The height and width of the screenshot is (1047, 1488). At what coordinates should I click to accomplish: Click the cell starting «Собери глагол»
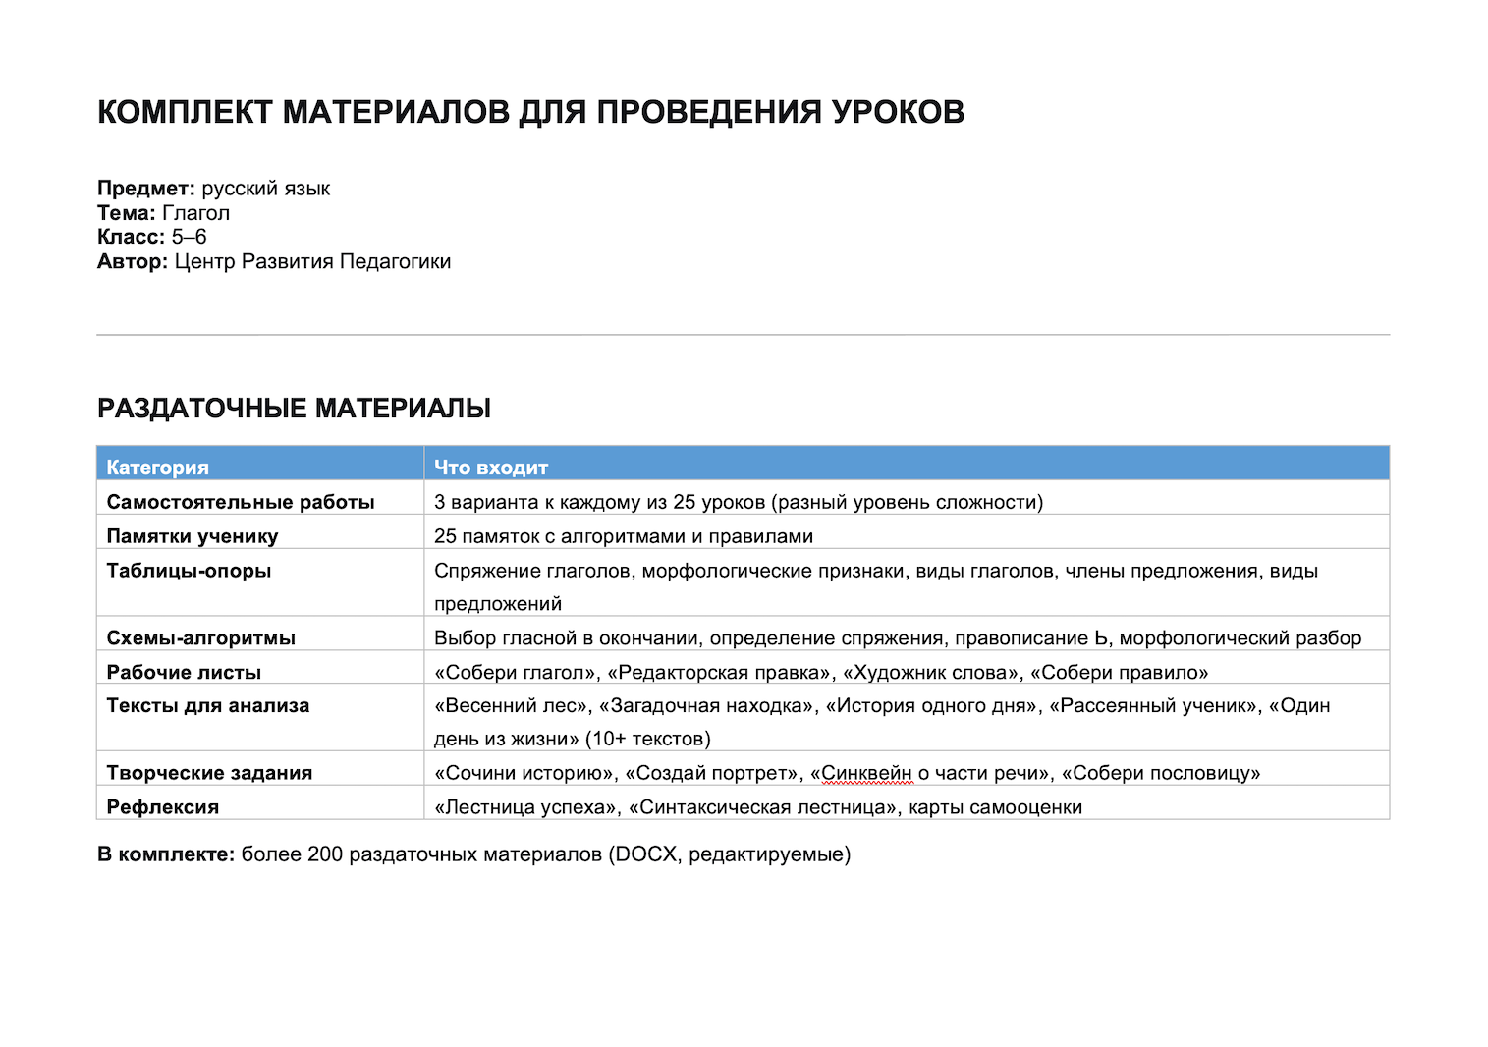click(x=907, y=667)
